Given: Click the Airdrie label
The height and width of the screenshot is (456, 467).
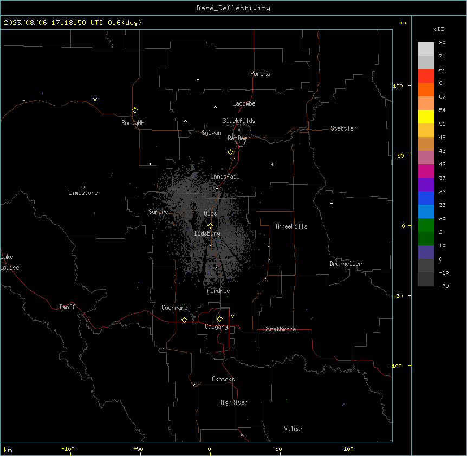Looking at the screenshot, I should (218, 291).
